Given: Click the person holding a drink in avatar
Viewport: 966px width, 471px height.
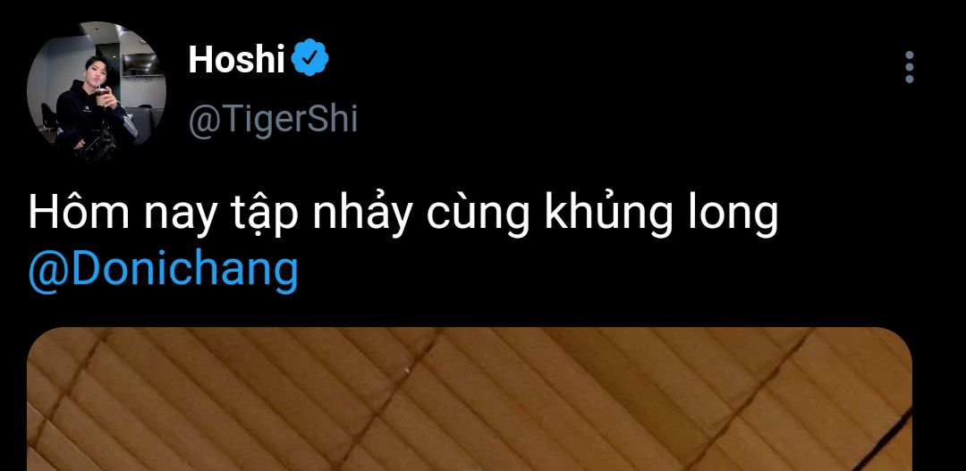Looking at the screenshot, I should (90, 114).
